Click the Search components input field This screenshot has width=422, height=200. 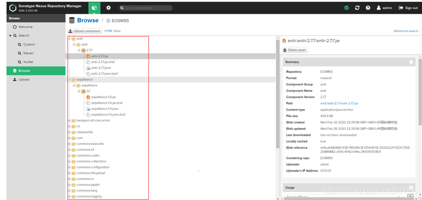(x=146, y=8)
